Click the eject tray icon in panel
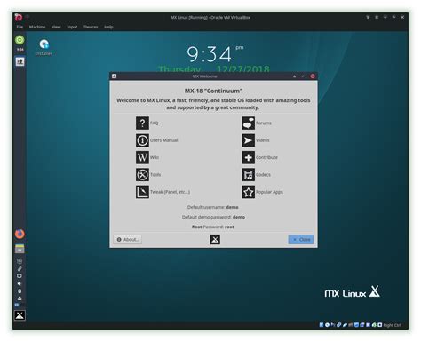Screen dimensions: 421x342 tap(20, 298)
